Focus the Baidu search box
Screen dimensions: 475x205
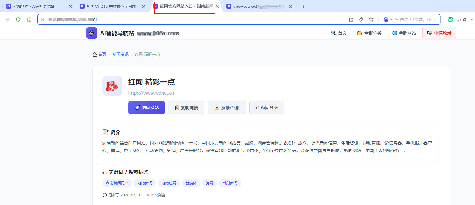click(x=415, y=19)
